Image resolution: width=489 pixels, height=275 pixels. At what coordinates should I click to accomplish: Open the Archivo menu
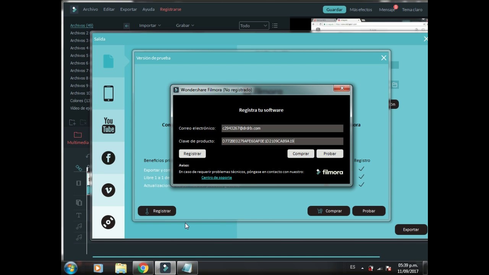click(x=90, y=9)
